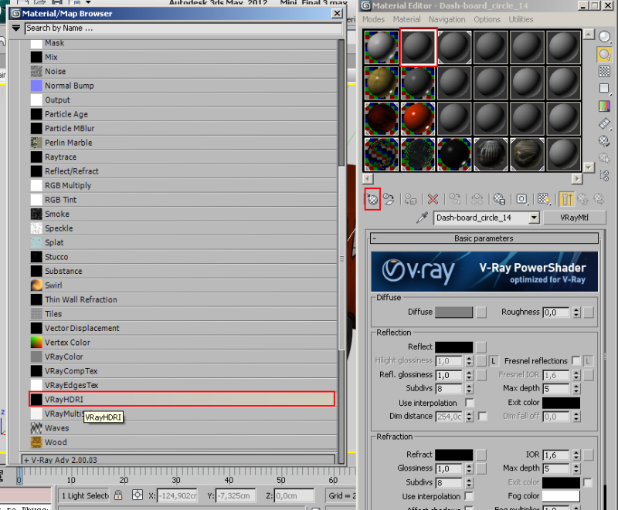
Task: Open the Fog color swatch
Action: (561, 496)
